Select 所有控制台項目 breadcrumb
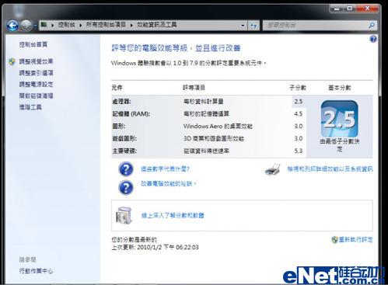The height and width of the screenshot is (285, 388). (106, 25)
